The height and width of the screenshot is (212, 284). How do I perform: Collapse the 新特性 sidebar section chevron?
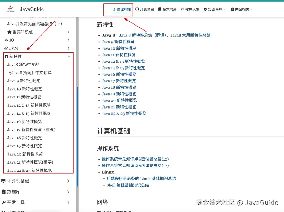[69, 56]
